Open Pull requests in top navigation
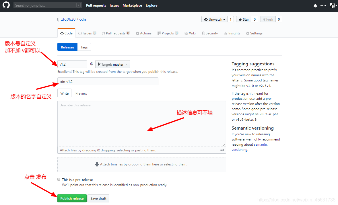 [96, 5]
